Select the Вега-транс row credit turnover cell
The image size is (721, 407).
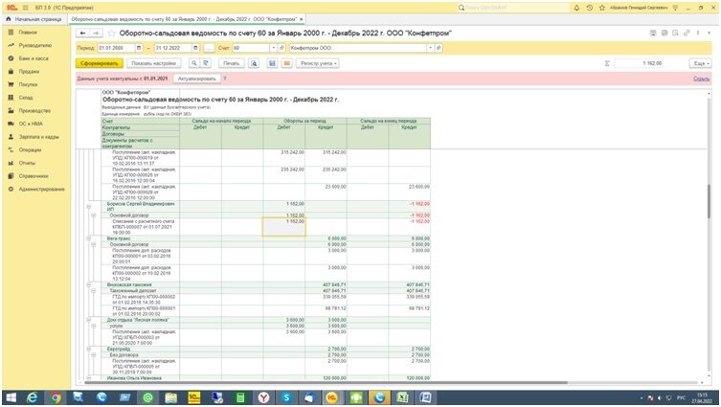(x=326, y=238)
